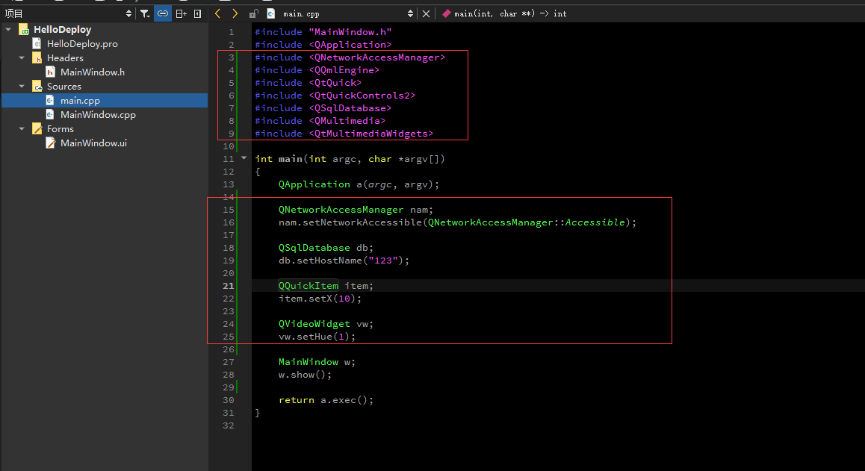This screenshot has width=865, height=471.
Task: Open the main.cpp open-documents dropdown
Action: [x=410, y=13]
